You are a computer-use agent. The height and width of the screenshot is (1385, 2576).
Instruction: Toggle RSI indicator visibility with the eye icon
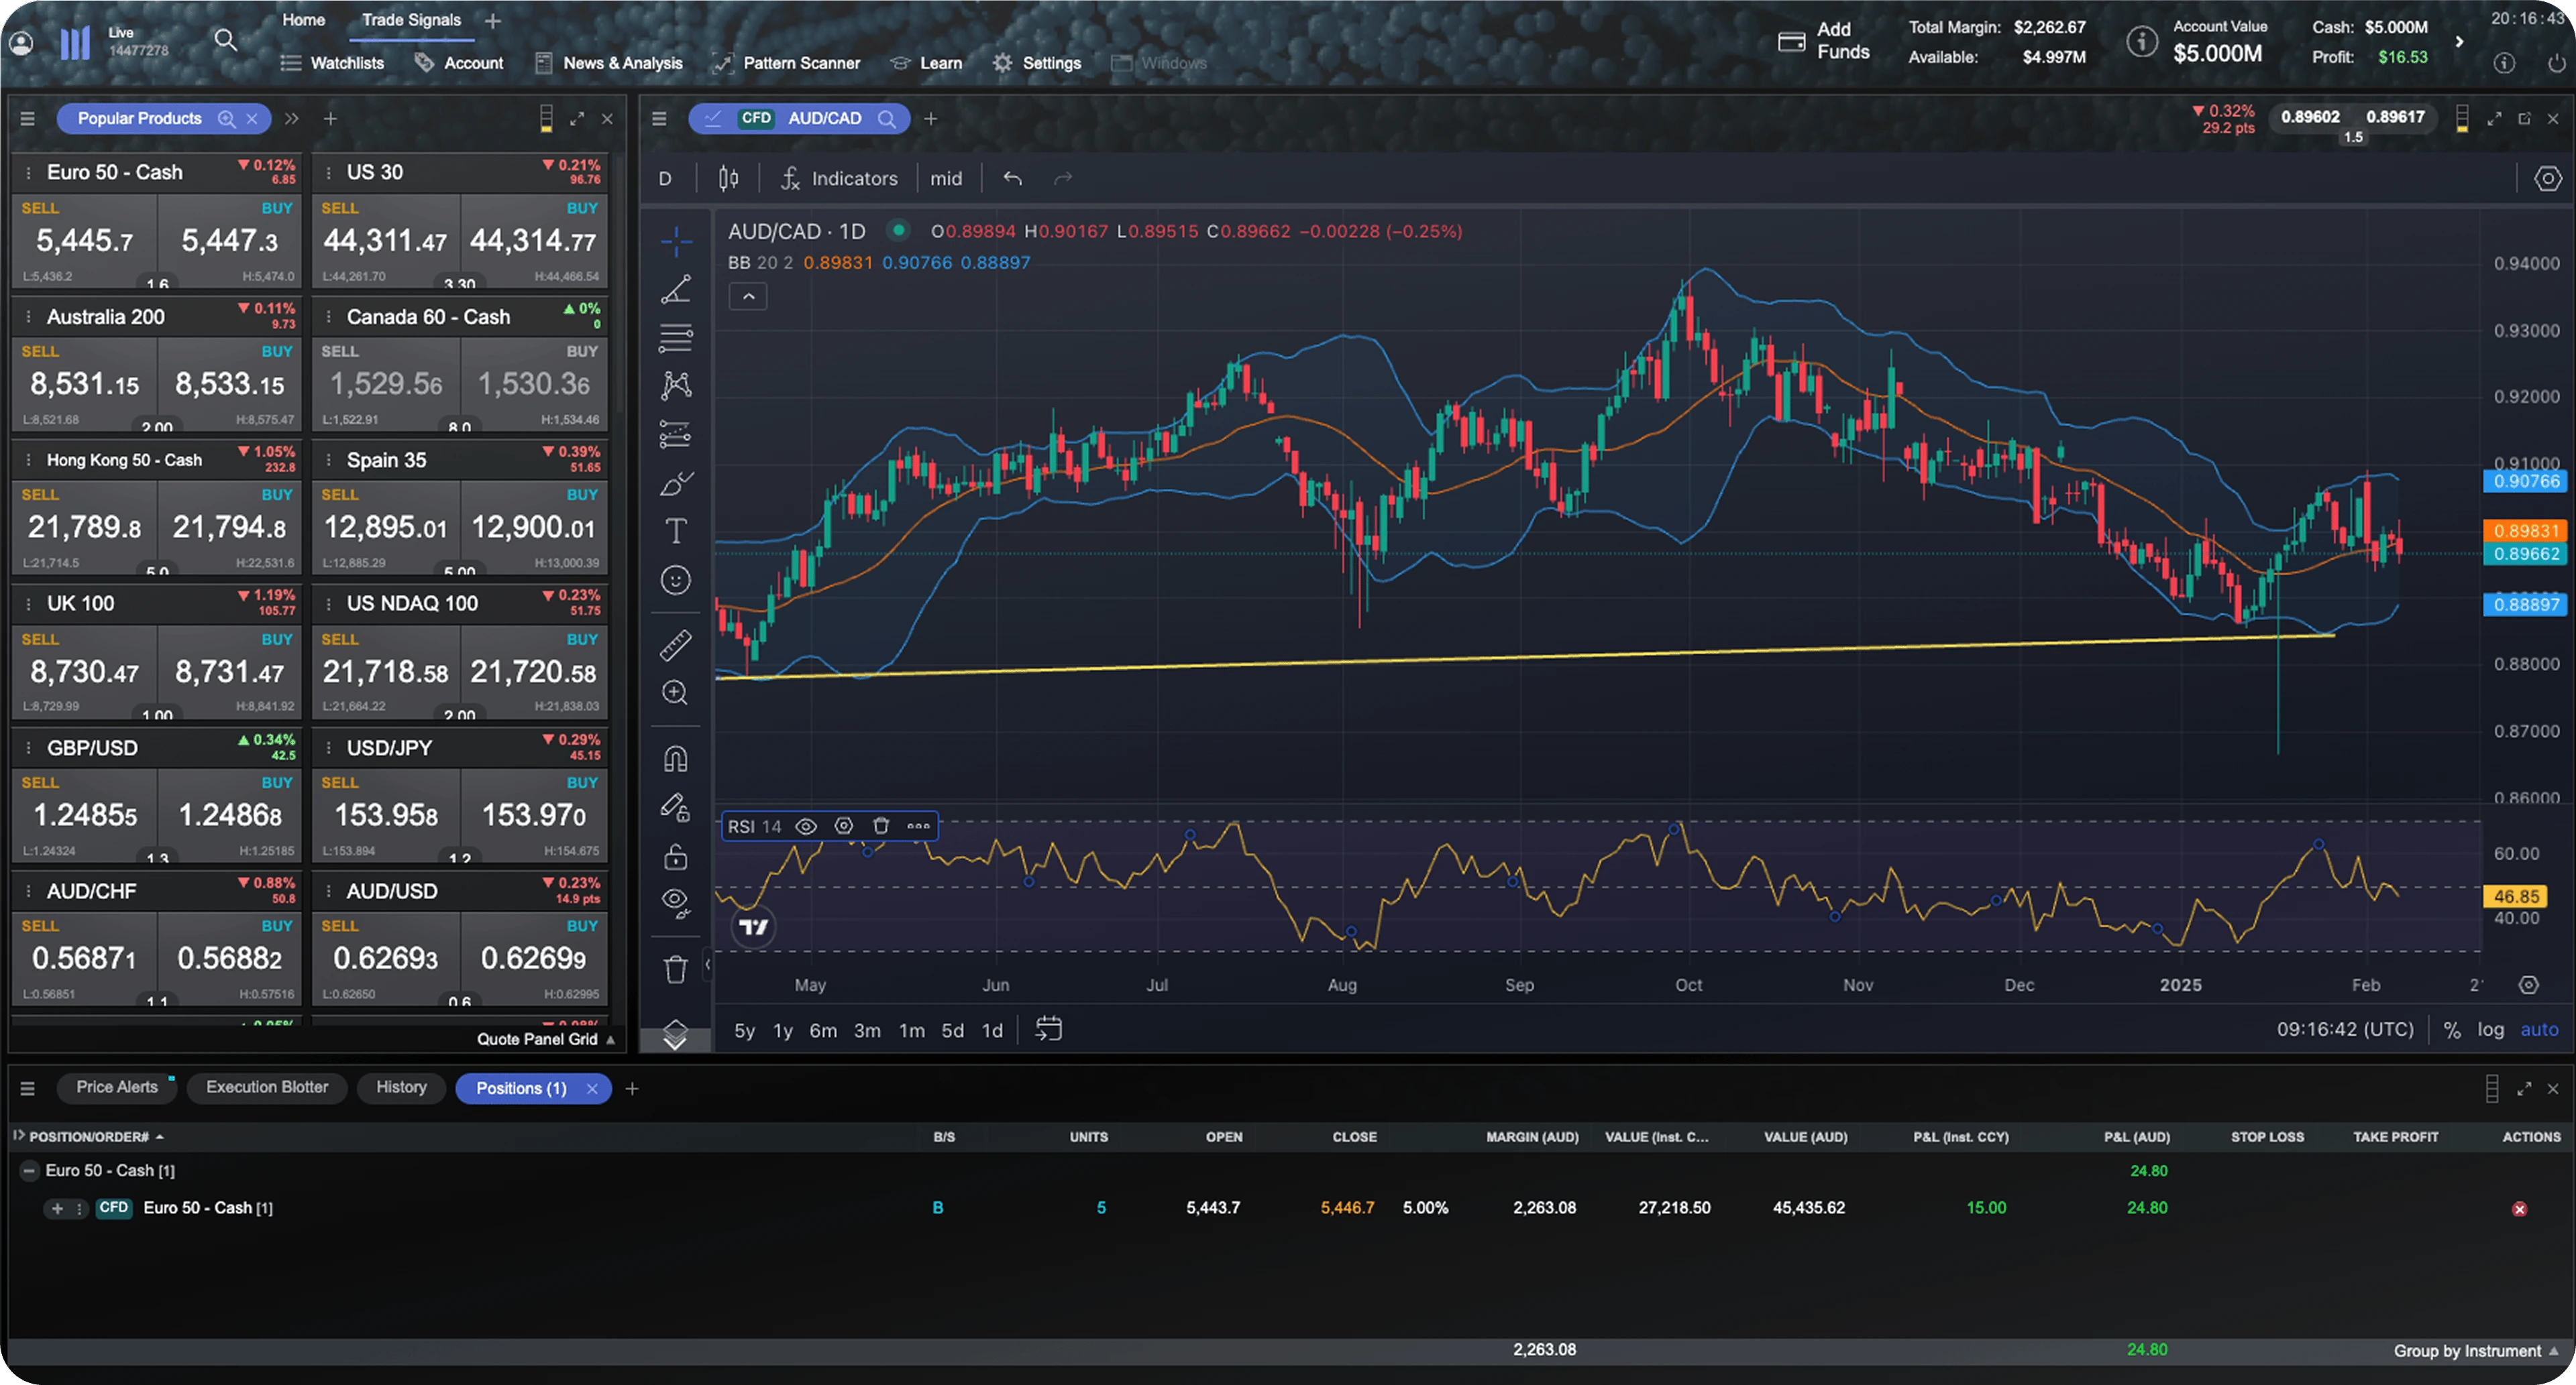point(806,827)
